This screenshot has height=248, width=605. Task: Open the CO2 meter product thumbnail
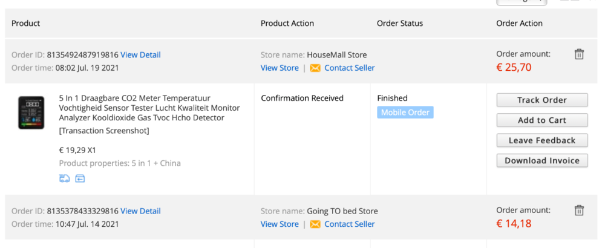click(31, 113)
